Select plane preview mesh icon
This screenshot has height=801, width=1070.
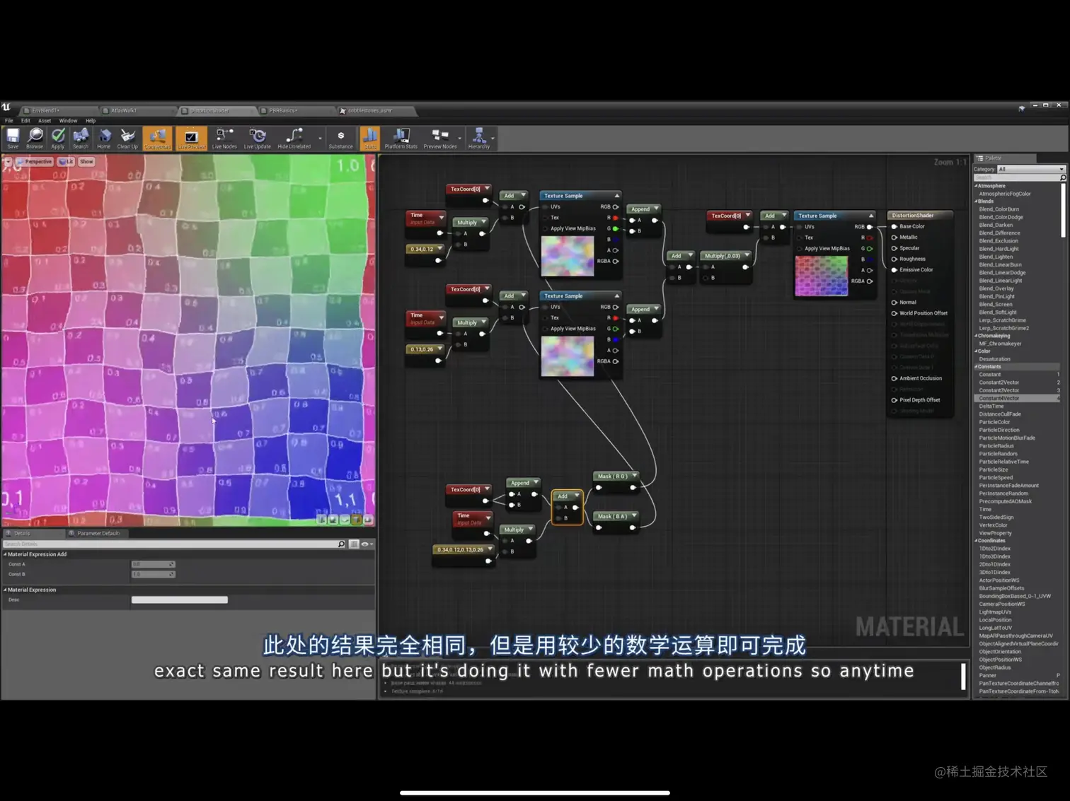coord(345,520)
